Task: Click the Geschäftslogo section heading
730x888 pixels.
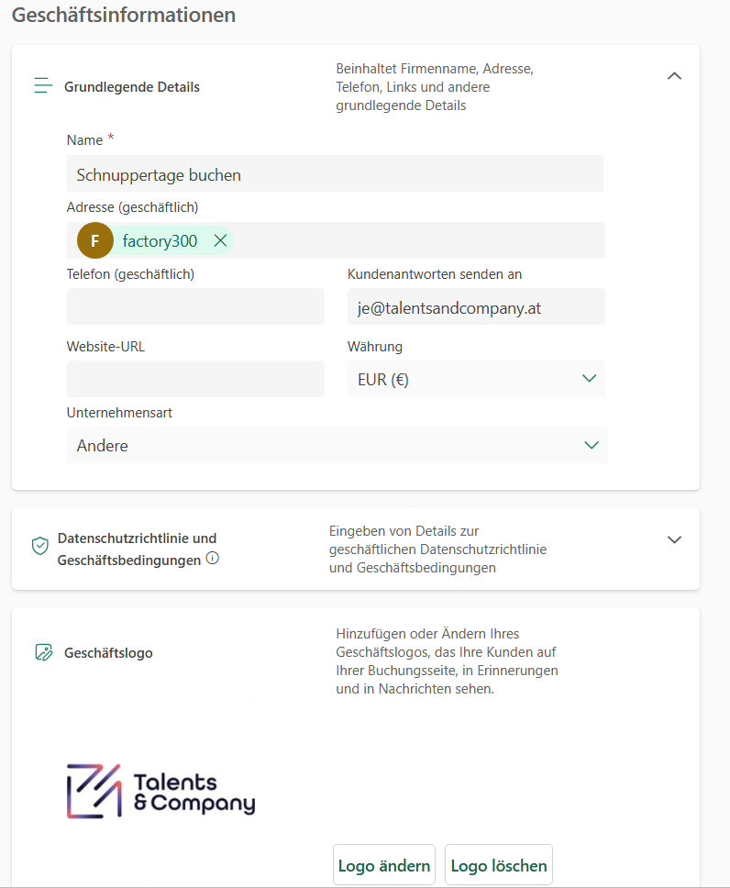Action: coord(108,653)
